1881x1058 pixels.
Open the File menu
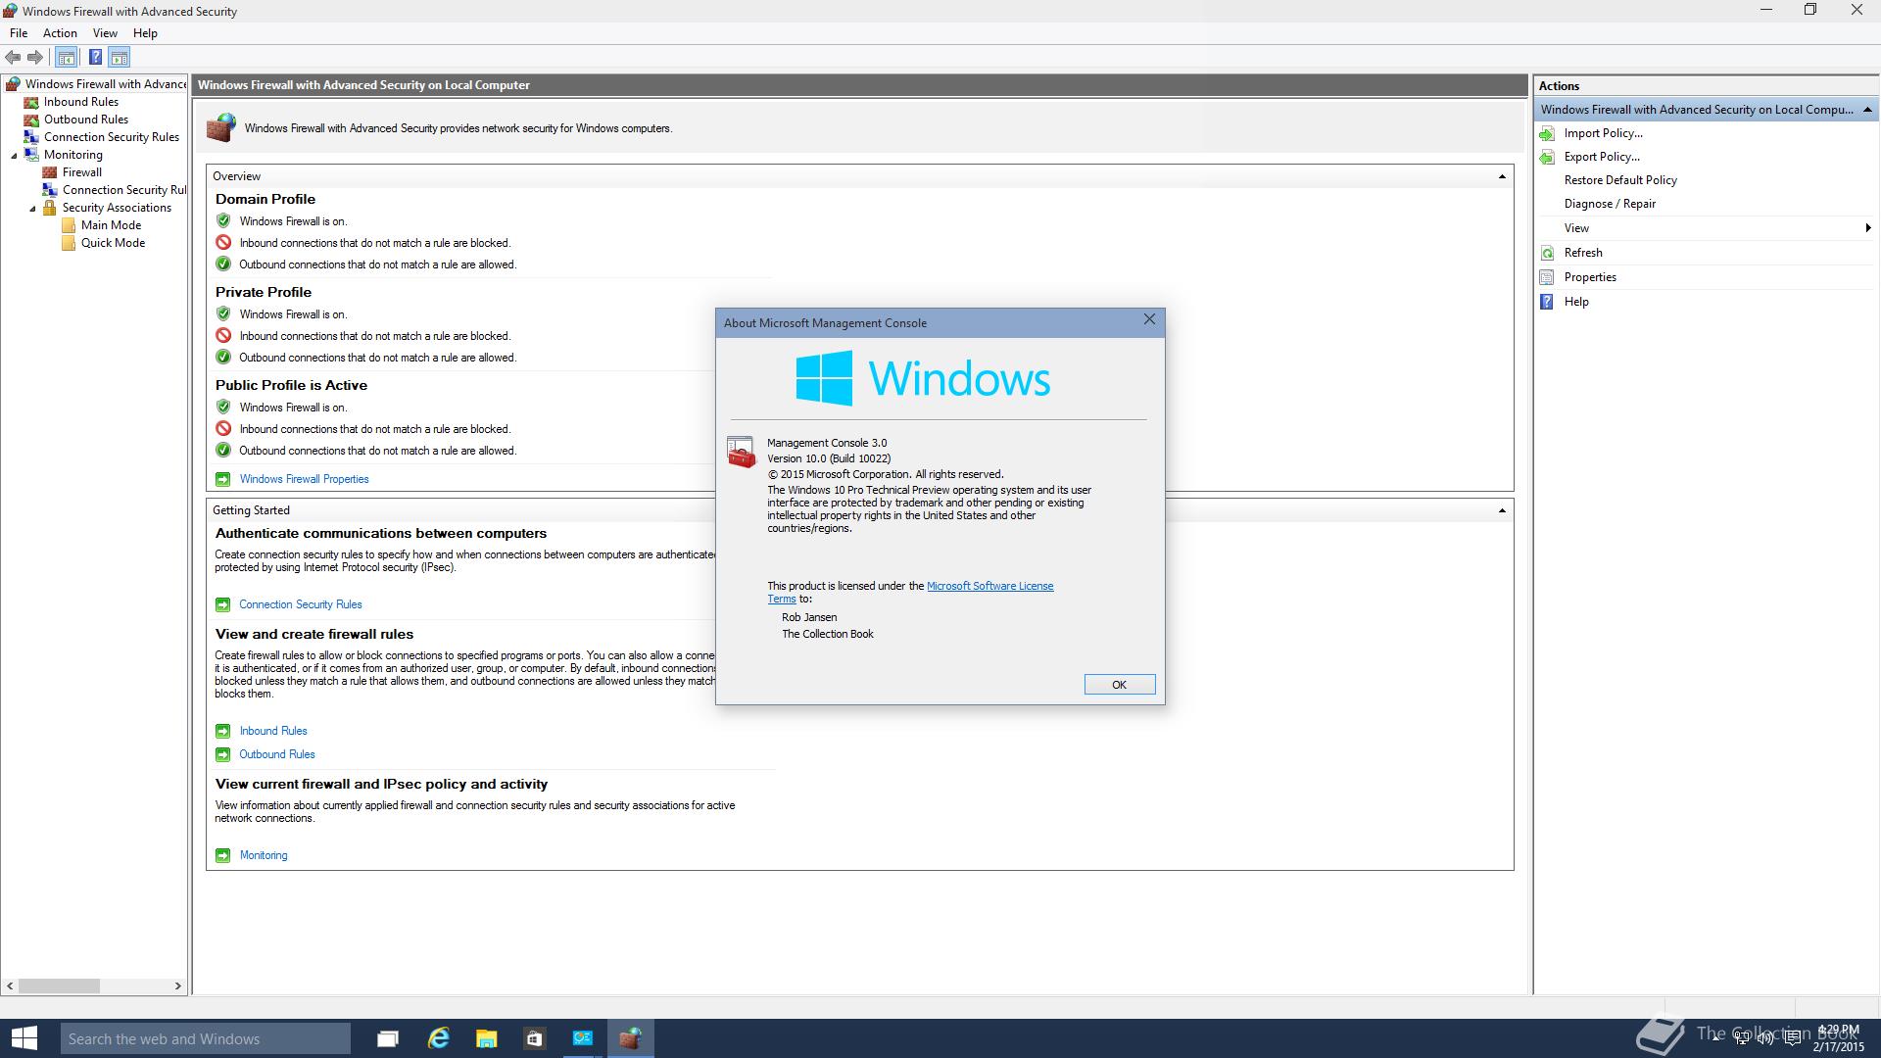click(19, 33)
